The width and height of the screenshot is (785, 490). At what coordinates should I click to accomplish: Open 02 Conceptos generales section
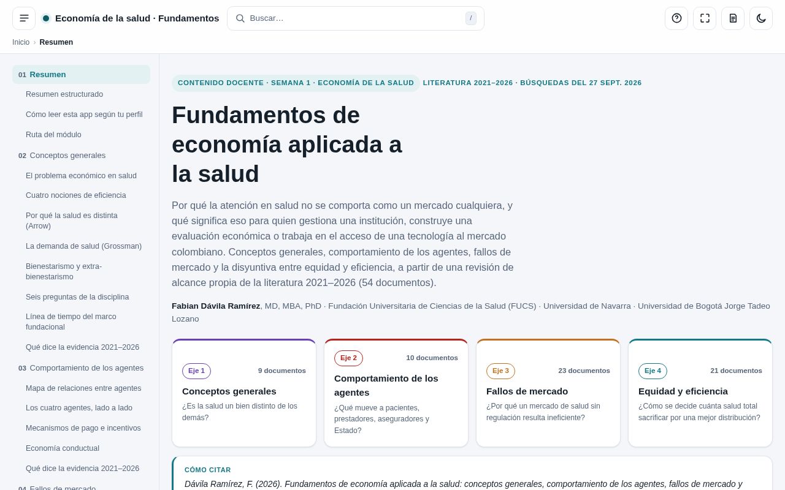(x=81, y=156)
